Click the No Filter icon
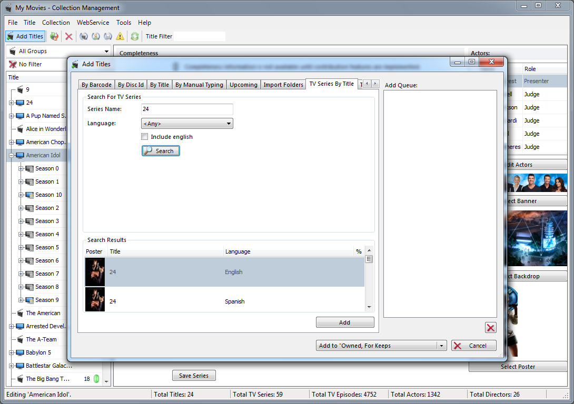This screenshot has width=574, height=404. pyautogui.click(x=13, y=64)
